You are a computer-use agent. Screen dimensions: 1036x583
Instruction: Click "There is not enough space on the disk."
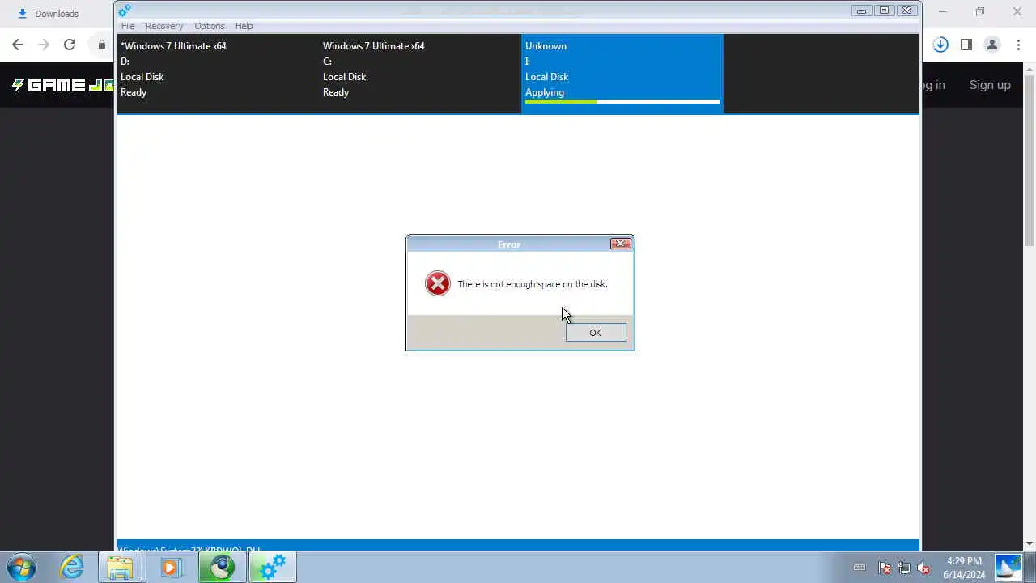[x=533, y=284]
